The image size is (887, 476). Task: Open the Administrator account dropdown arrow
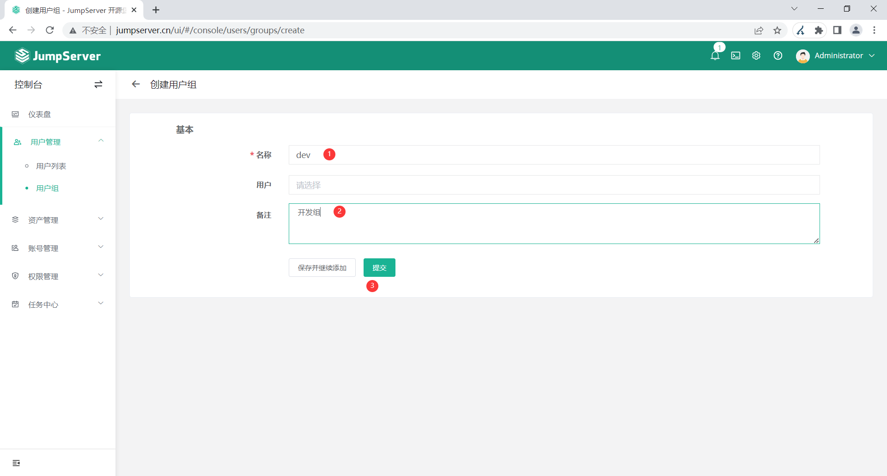point(872,56)
